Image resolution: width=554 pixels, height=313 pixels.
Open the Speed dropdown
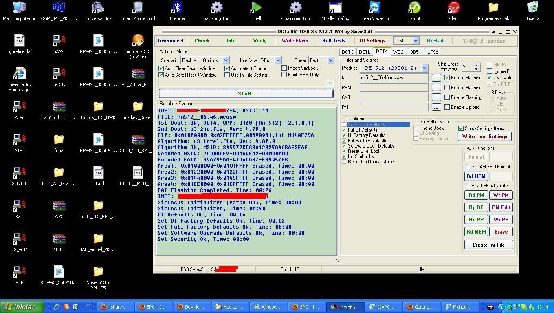(330, 60)
